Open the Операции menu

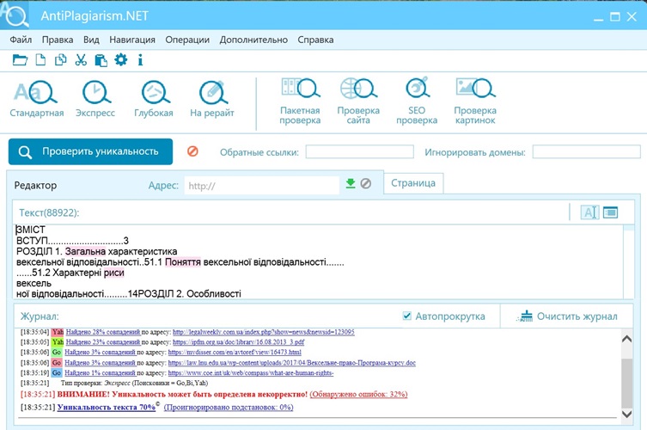(x=187, y=40)
